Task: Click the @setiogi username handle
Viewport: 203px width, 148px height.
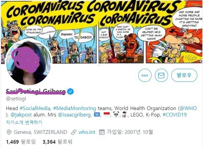Action: coord(16,99)
